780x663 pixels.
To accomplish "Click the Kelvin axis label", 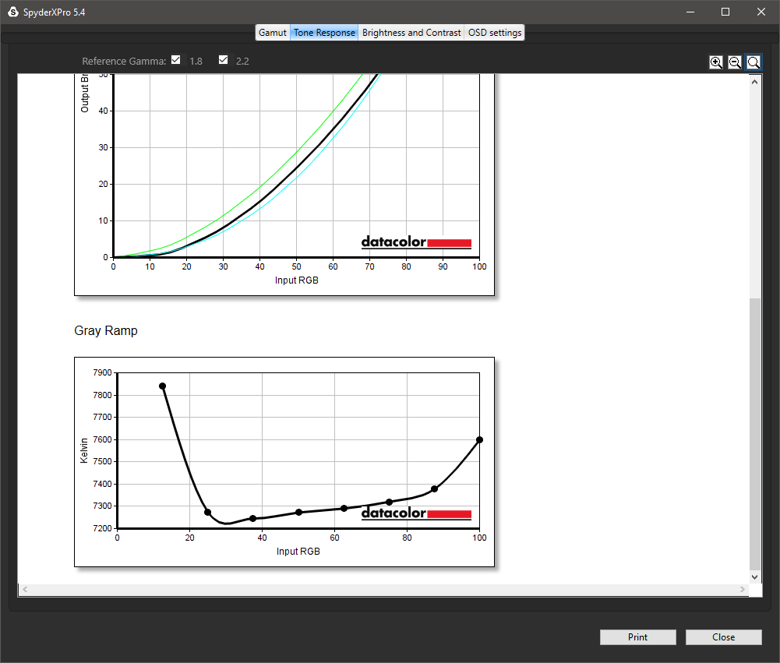I will (x=84, y=450).
